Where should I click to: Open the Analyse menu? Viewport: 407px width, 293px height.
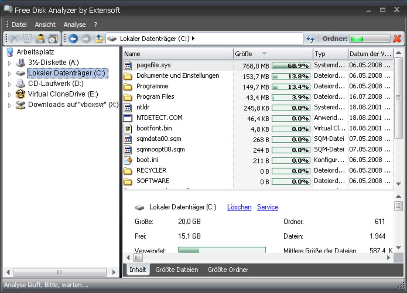(74, 24)
